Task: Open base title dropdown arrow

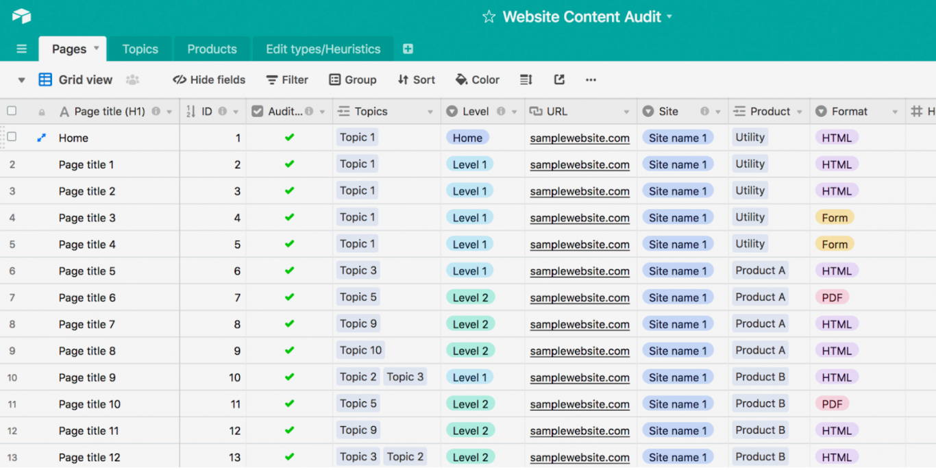Action: tap(669, 17)
